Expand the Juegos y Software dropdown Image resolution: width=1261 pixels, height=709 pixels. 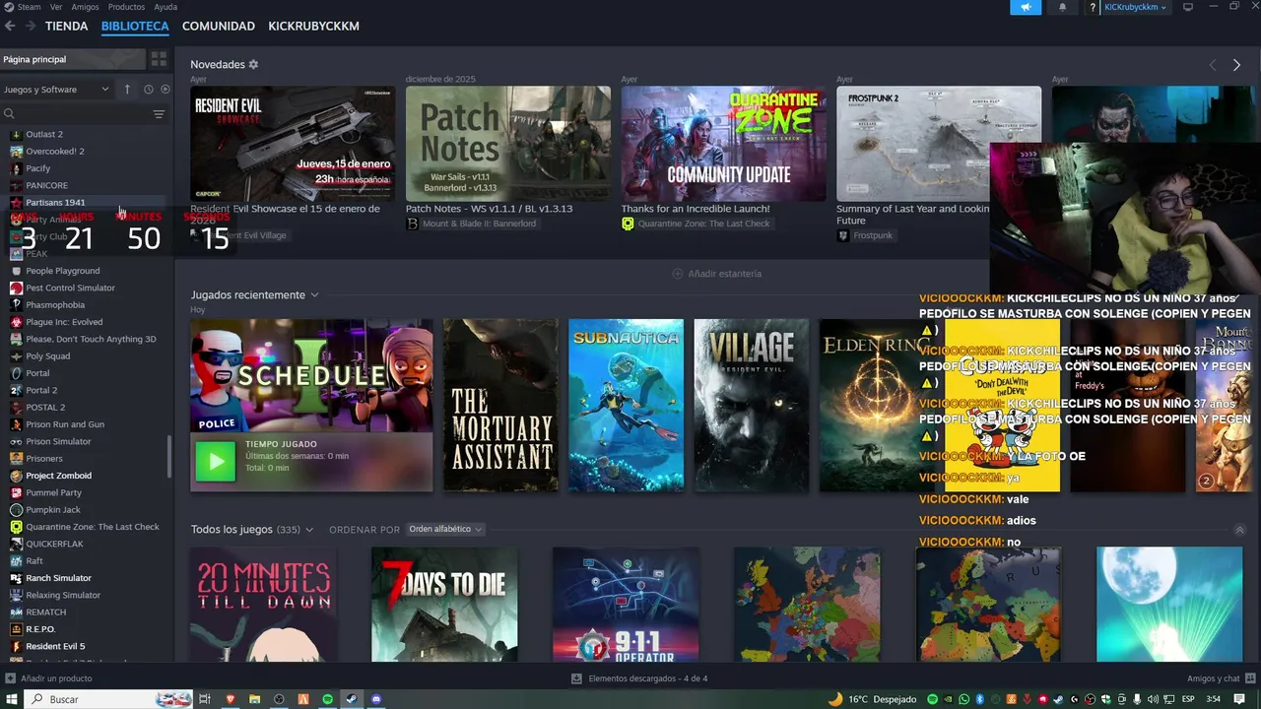click(x=56, y=90)
